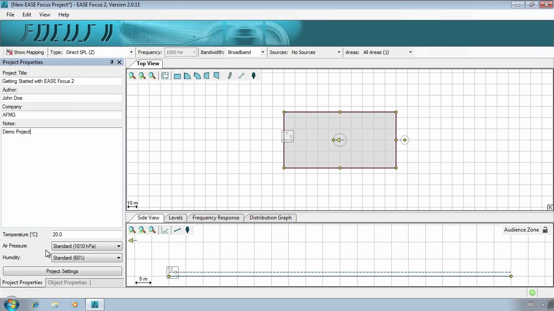Open the Edit menu
The image size is (554, 311).
(x=27, y=15)
